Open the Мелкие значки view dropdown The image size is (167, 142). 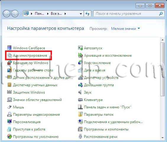click(x=125, y=29)
